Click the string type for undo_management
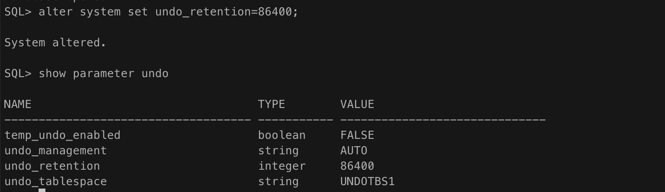 278,151
